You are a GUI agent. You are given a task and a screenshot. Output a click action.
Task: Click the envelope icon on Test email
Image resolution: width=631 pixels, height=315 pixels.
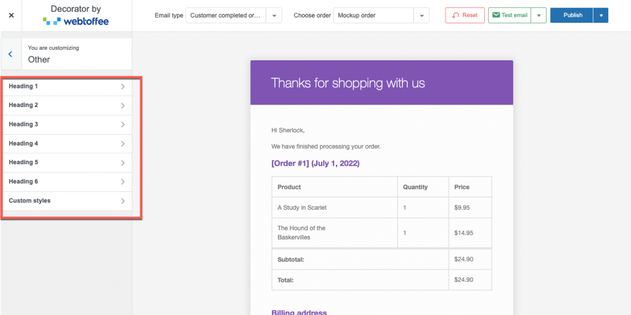496,15
